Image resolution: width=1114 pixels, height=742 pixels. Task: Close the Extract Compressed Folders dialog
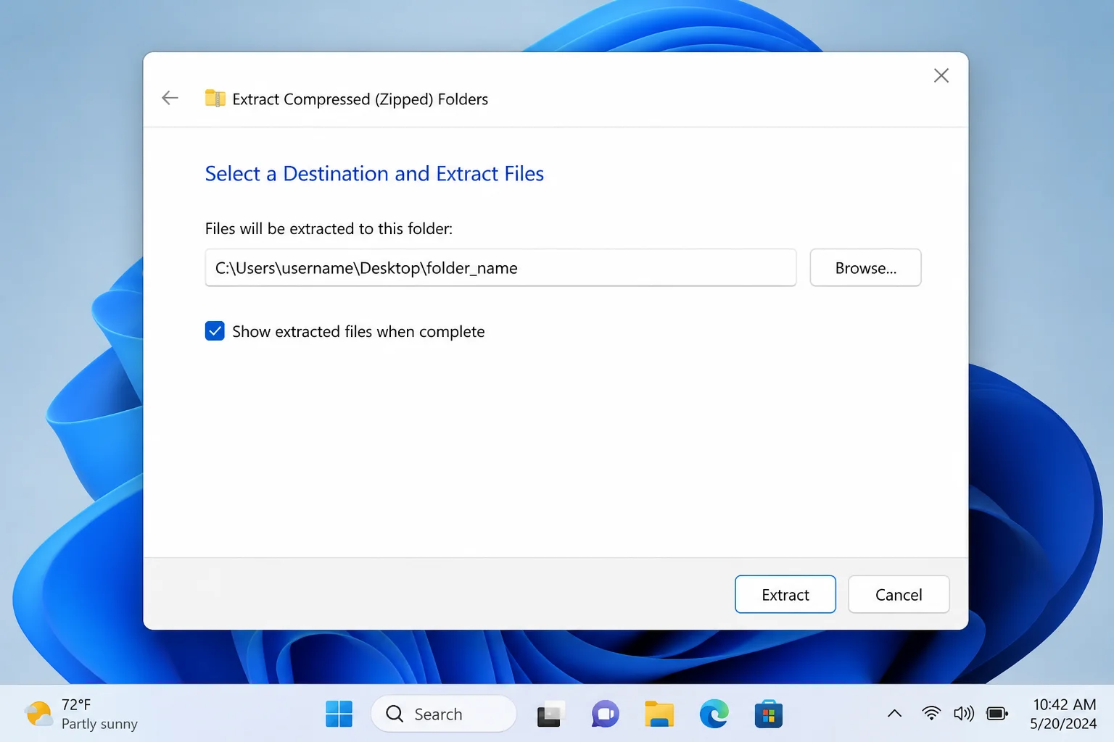[x=941, y=75]
